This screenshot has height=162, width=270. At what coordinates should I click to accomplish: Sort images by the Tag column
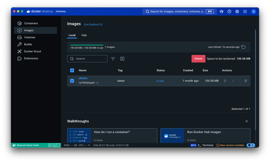pyautogui.click(x=120, y=70)
